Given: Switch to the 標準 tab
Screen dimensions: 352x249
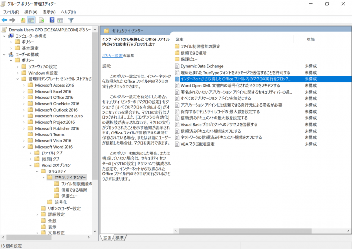Looking at the screenshot, I should [x=119, y=238].
